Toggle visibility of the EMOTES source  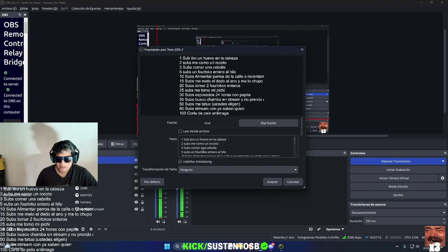pos(136,195)
